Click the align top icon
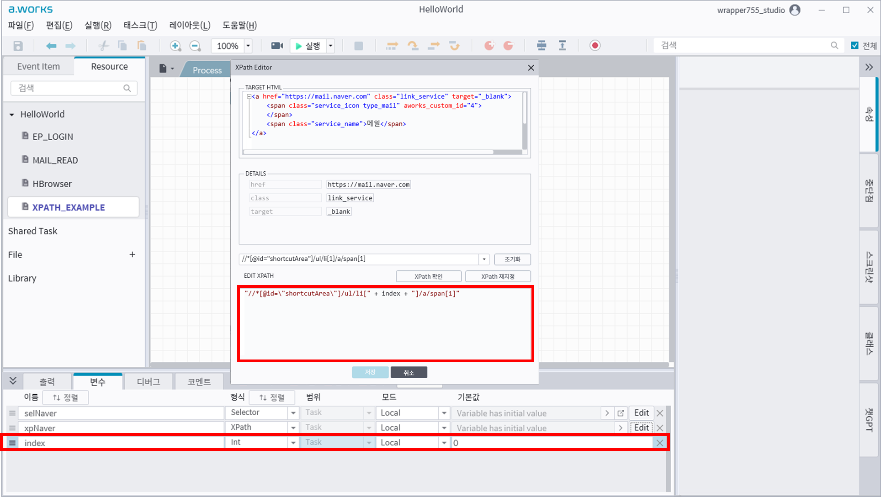This screenshot has width=881, height=497. [563, 46]
